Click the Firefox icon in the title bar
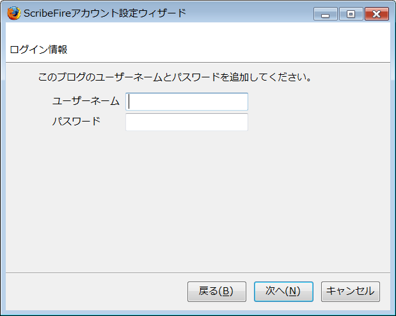This screenshot has height=316, width=396. click(x=13, y=13)
